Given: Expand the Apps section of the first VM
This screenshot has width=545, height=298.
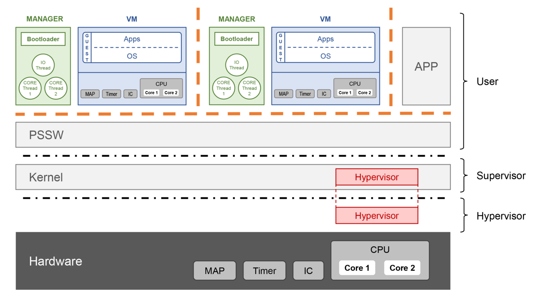Looking at the screenshot, I should [x=132, y=39].
